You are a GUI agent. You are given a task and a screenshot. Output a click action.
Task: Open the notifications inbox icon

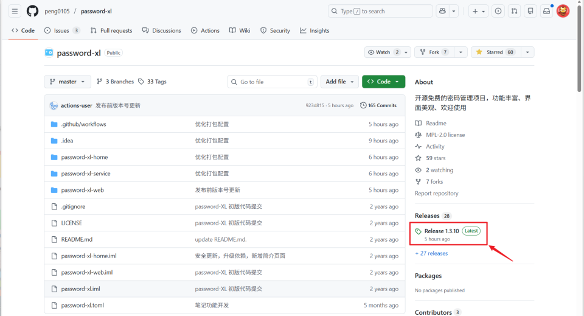(546, 11)
